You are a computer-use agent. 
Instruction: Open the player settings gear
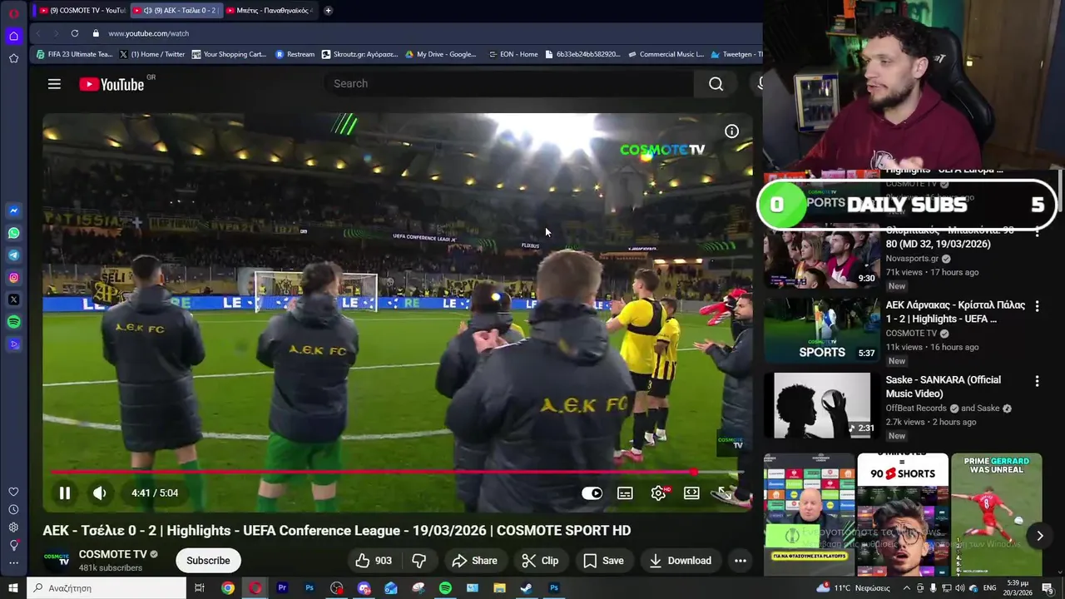658,493
